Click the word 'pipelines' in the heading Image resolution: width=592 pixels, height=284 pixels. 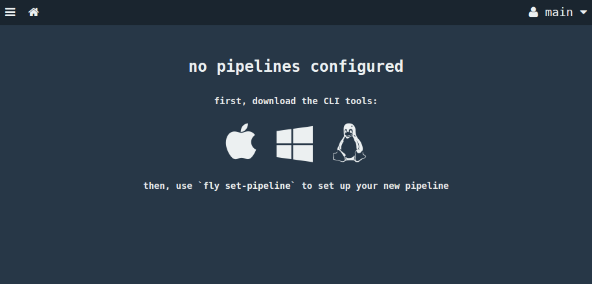(x=258, y=67)
